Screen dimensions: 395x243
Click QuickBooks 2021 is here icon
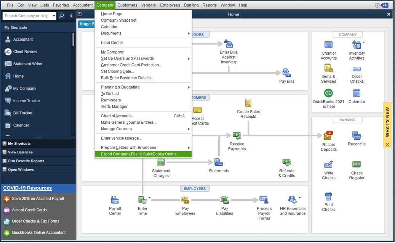328,93
